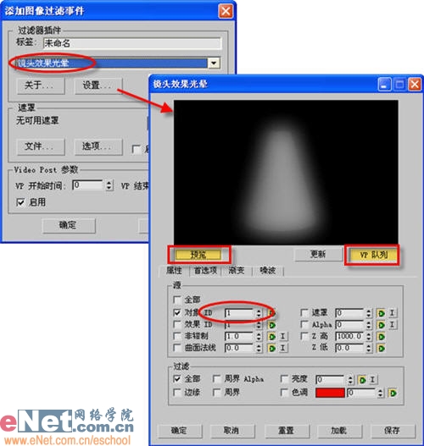Click the 关于... button

[x=41, y=85]
